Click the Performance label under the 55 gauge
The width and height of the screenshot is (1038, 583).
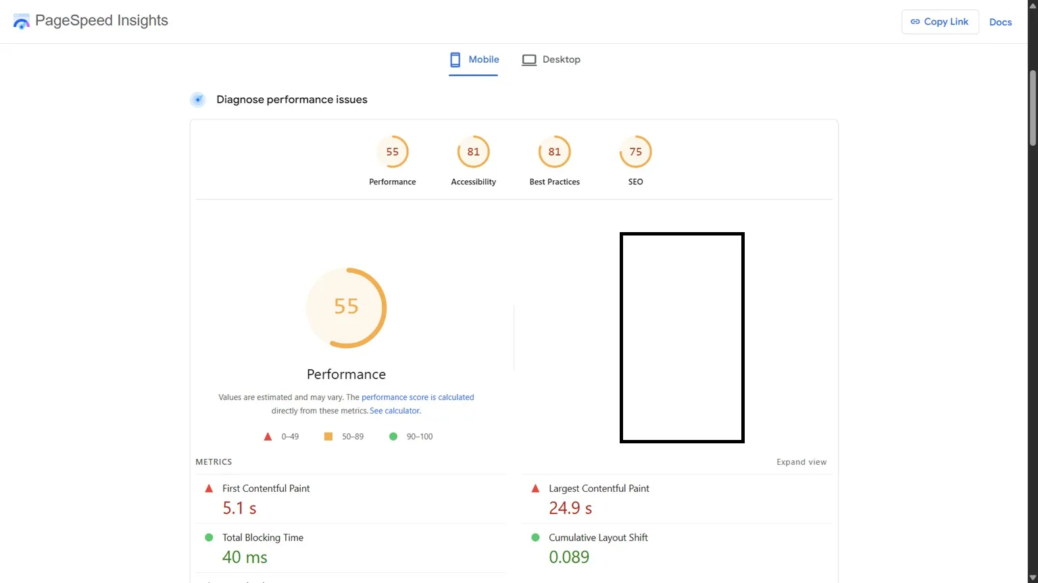(393, 182)
